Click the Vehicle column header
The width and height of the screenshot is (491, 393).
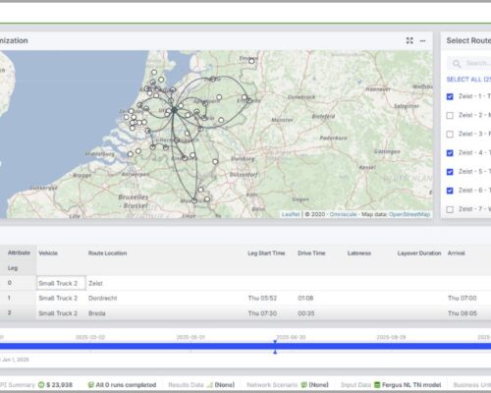point(48,253)
